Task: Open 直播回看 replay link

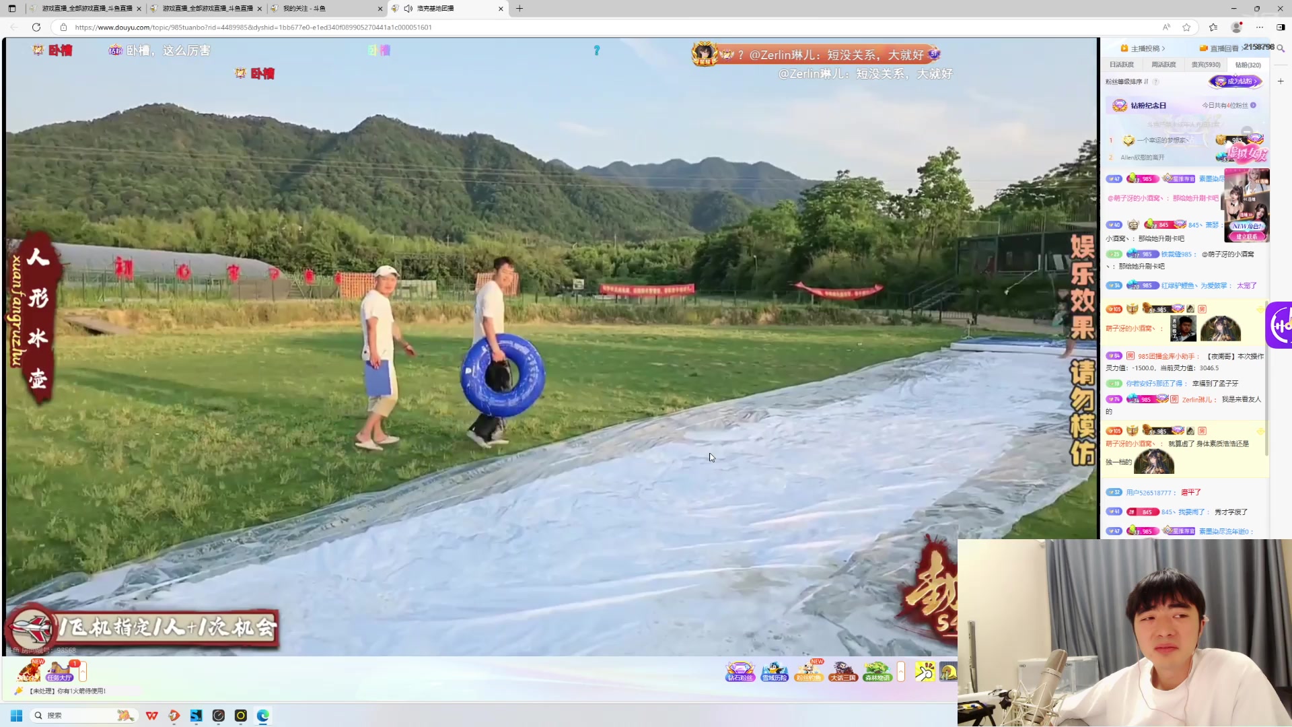Action: tap(1219, 48)
